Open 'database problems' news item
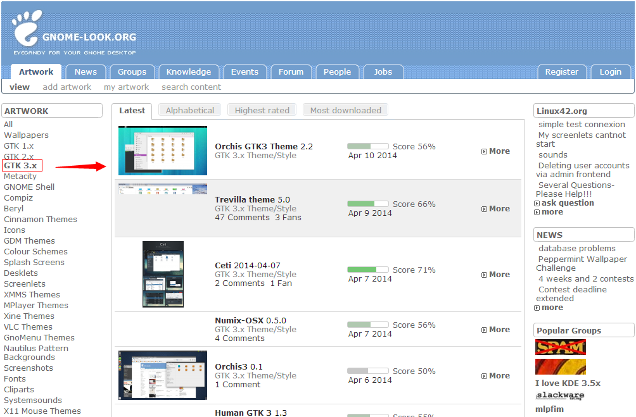Viewport: 636px width, 417px height. (577, 249)
